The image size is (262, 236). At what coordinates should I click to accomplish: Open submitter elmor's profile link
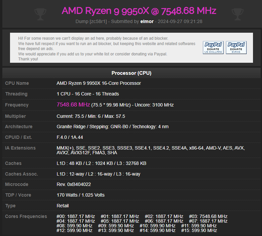click(147, 21)
